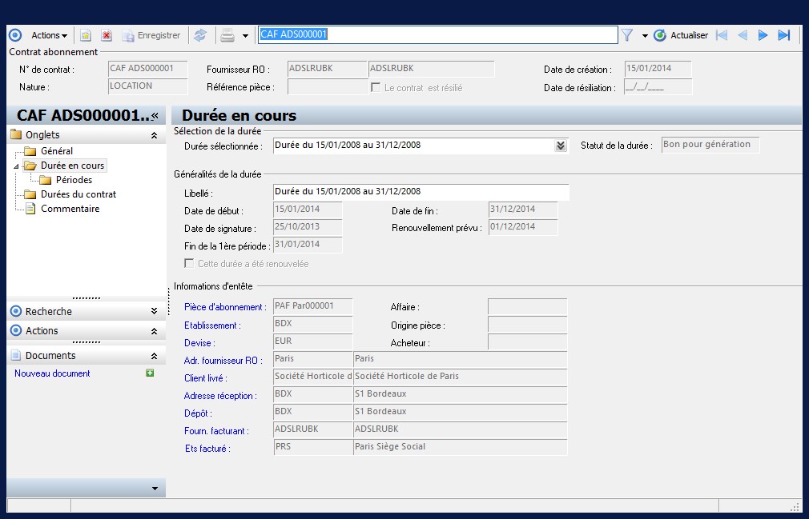Click the Nature field showing LOCATION
This screenshot has width=809, height=519.
(x=148, y=86)
